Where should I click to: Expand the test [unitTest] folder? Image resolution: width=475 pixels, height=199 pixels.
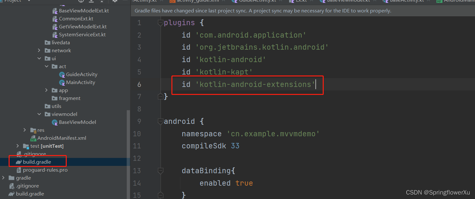point(18,146)
